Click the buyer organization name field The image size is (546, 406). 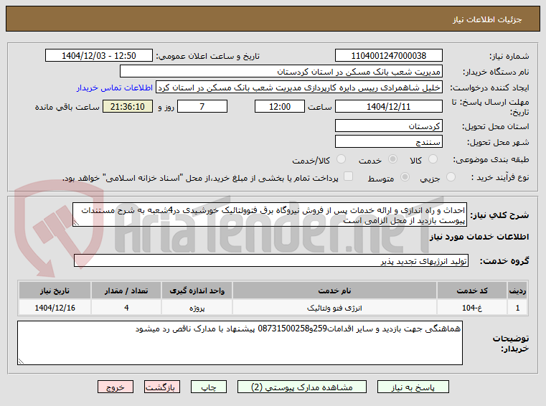(281, 72)
